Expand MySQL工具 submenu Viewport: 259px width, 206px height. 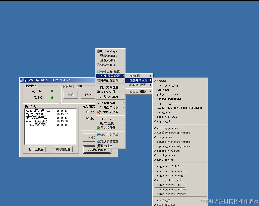point(111,123)
